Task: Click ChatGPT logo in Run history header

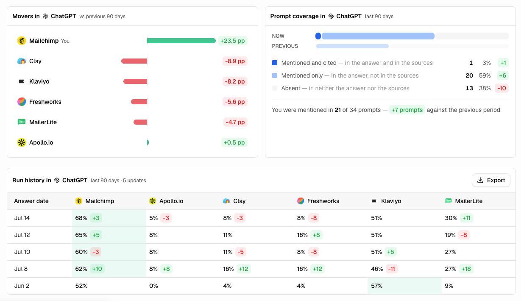Action: (x=57, y=180)
